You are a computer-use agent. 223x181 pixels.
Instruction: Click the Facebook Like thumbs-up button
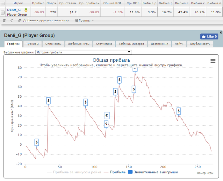click(x=209, y=37)
